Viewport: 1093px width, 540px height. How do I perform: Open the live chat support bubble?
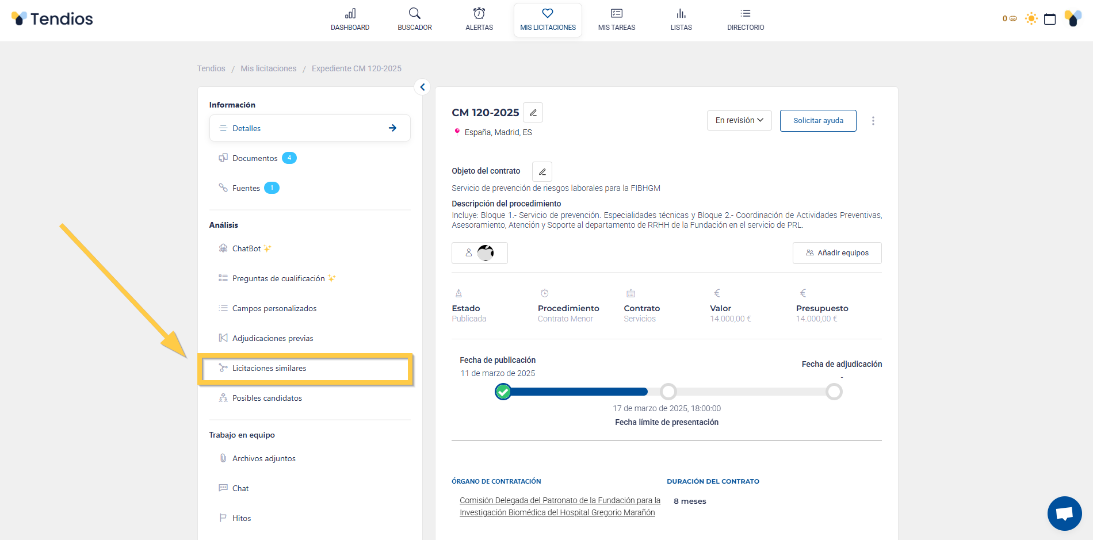point(1064,513)
